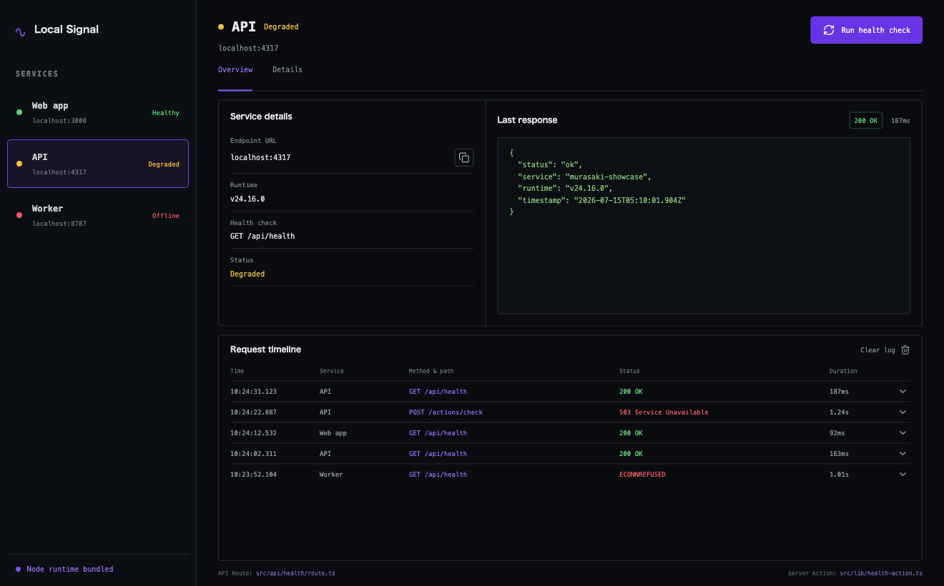Select the Web app service
This screenshot has height=586, width=944.
point(98,112)
